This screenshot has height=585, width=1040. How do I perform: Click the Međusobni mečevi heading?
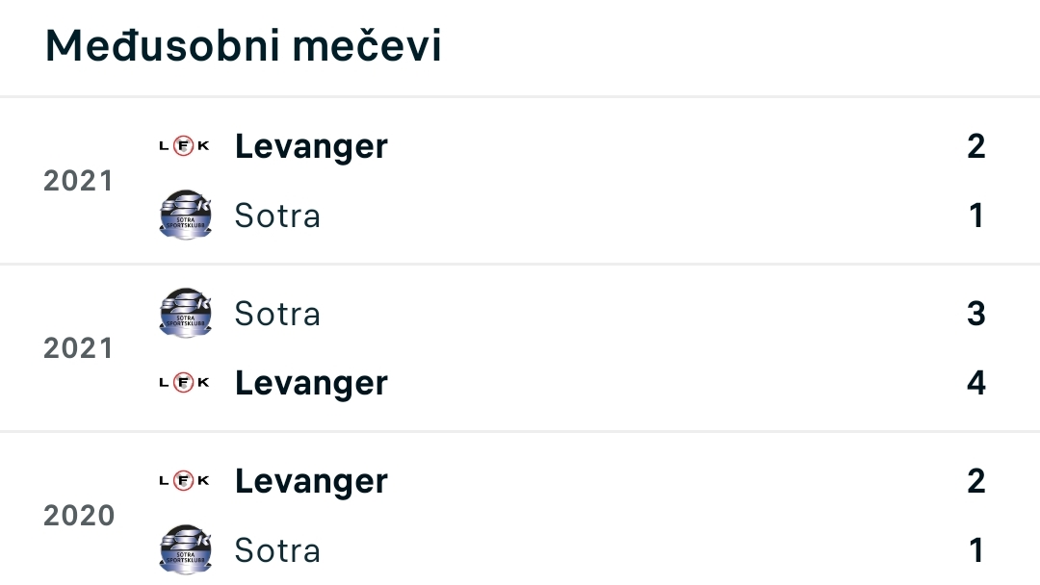243,46
